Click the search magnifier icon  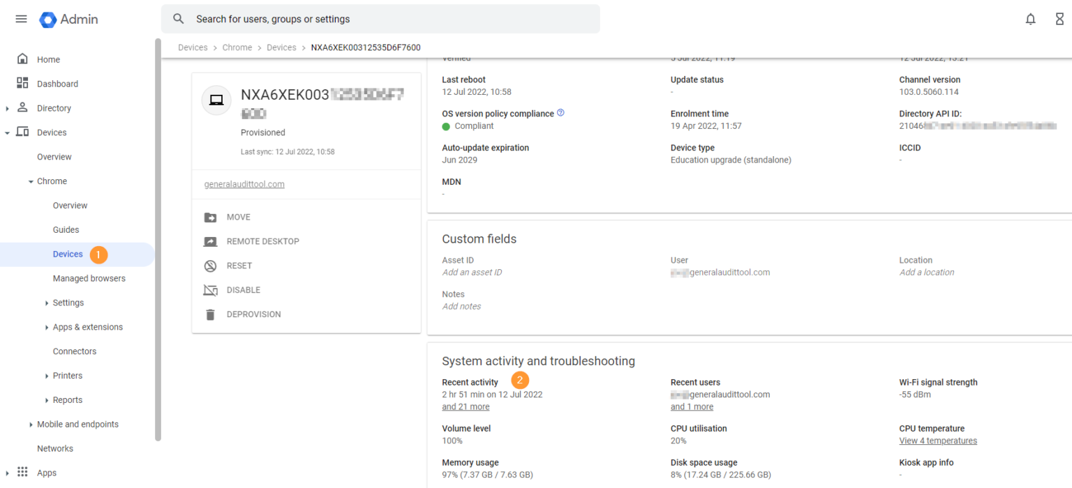point(178,19)
